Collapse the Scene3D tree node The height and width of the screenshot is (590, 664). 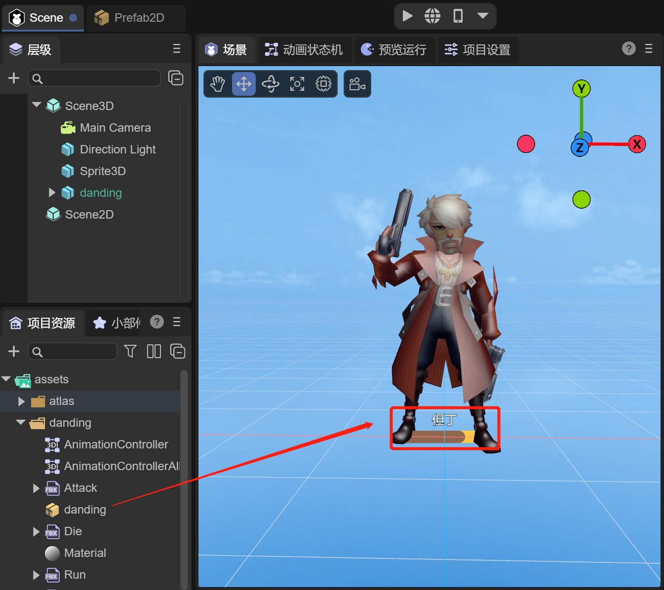click(x=37, y=105)
